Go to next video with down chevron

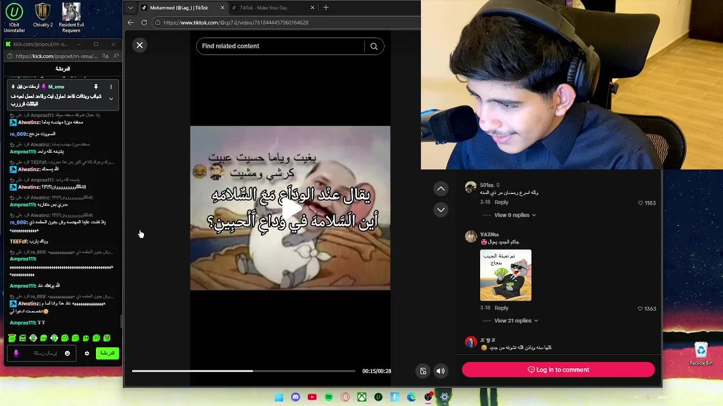pyautogui.click(x=441, y=210)
